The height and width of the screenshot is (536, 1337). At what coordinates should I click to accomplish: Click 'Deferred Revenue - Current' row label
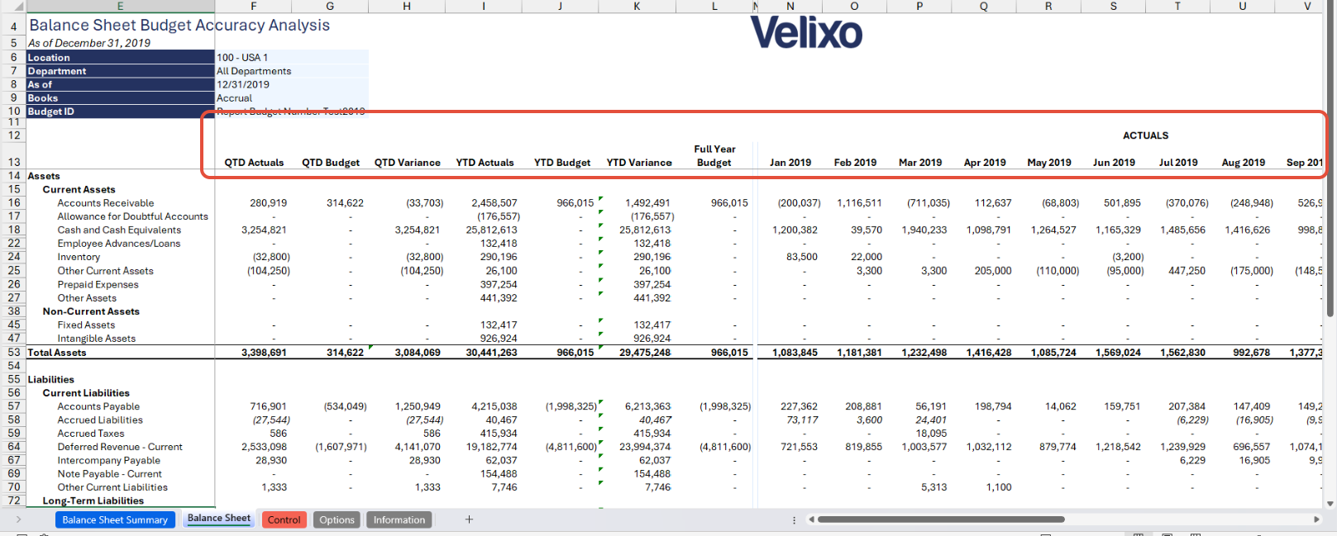(120, 447)
